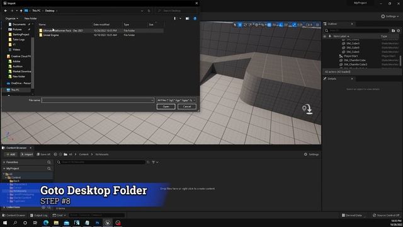Screen dimensions: 403x227
Task: Switch to the Content Browser tab
Action: pos(16,148)
